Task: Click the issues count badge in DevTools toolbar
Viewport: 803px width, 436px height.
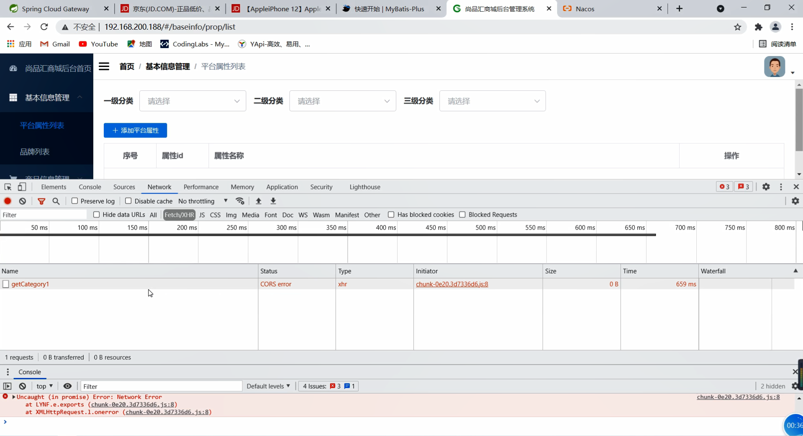Action: click(x=744, y=187)
